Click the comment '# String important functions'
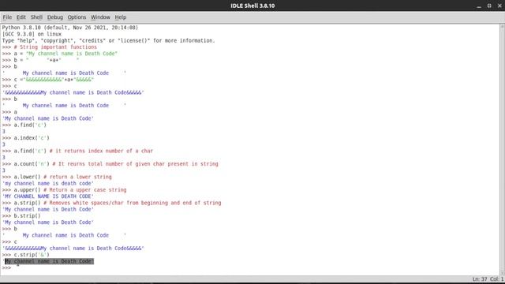Image resolution: width=505 pixels, height=284 pixels. pos(55,47)
